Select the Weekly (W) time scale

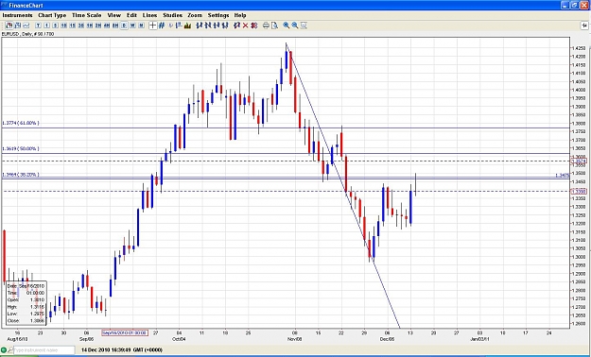[132, 25]
